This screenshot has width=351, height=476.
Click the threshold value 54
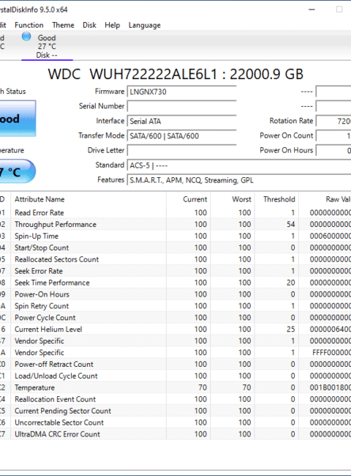point(291,224)
